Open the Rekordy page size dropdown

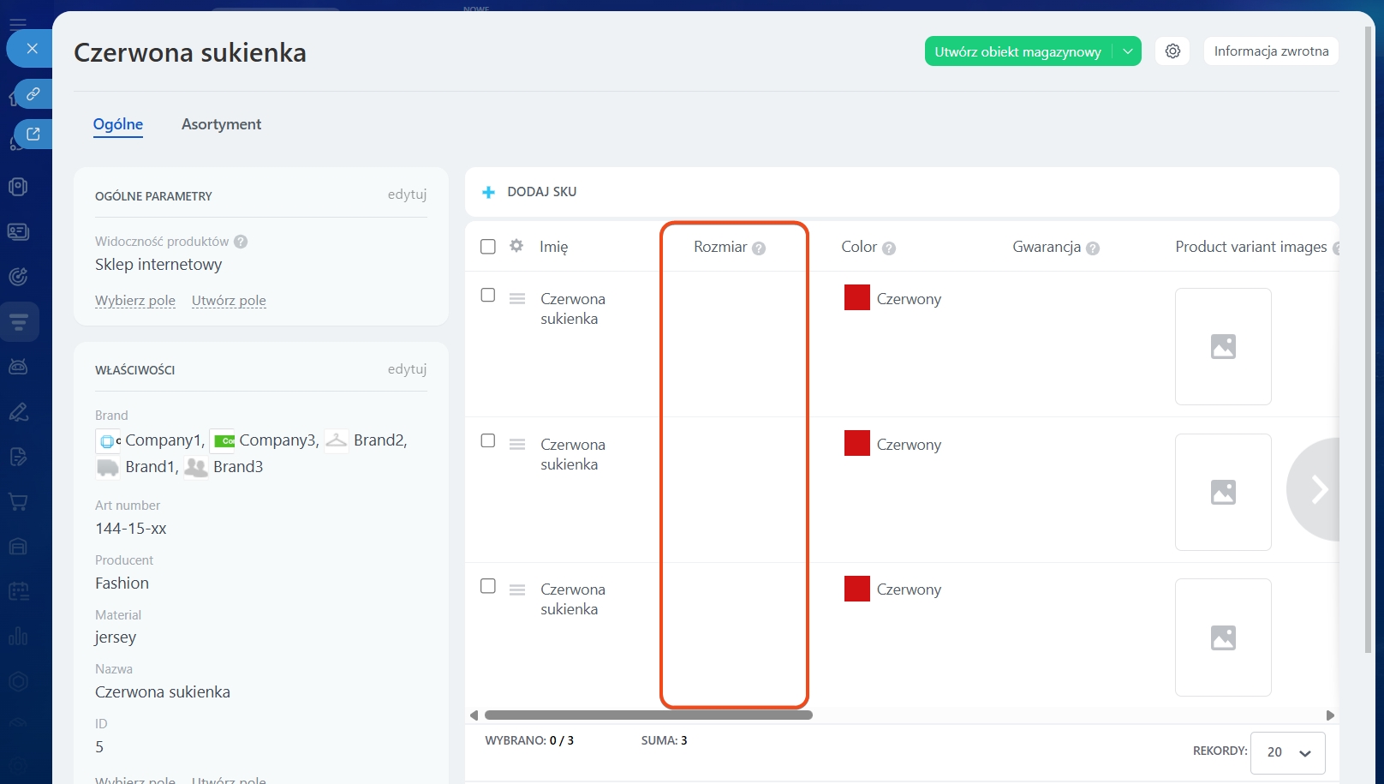1288,752
